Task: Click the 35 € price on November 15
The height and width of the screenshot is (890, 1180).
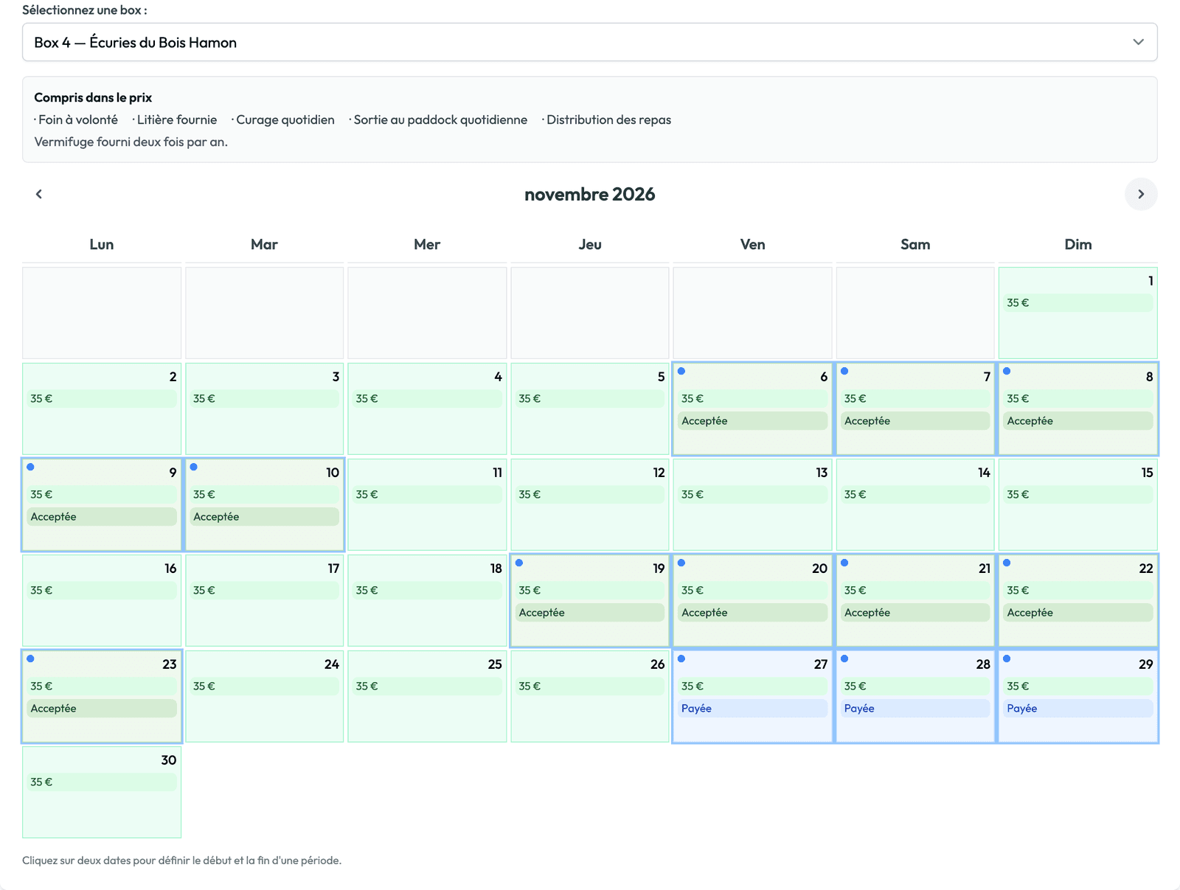Action: click(x=1078, y=495)
